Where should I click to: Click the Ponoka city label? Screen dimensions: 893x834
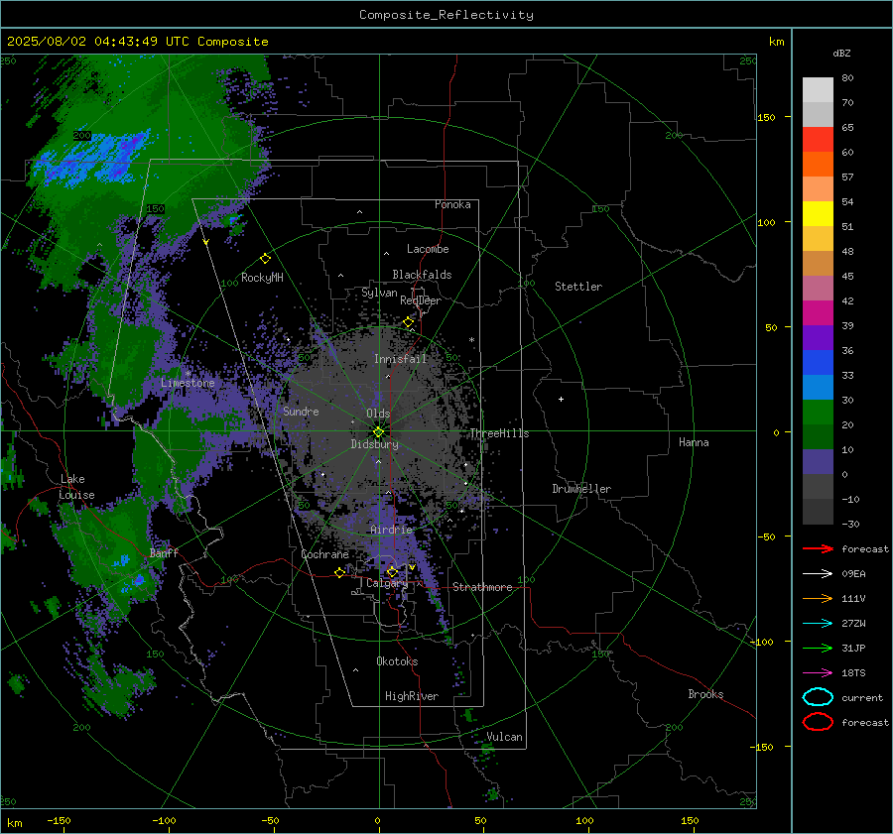pyautogui.click(x=452, y=204)
